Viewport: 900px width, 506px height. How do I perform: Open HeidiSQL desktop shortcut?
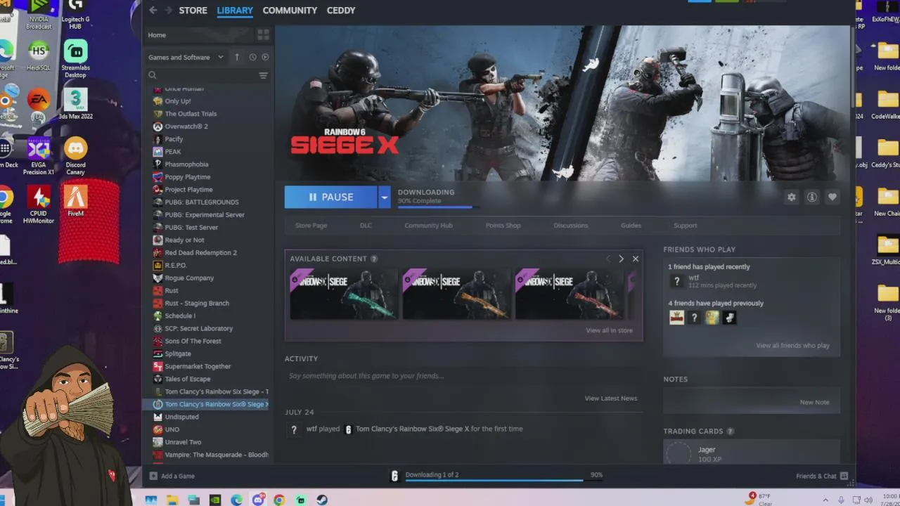pyautogui.click(x=39, y=56)
